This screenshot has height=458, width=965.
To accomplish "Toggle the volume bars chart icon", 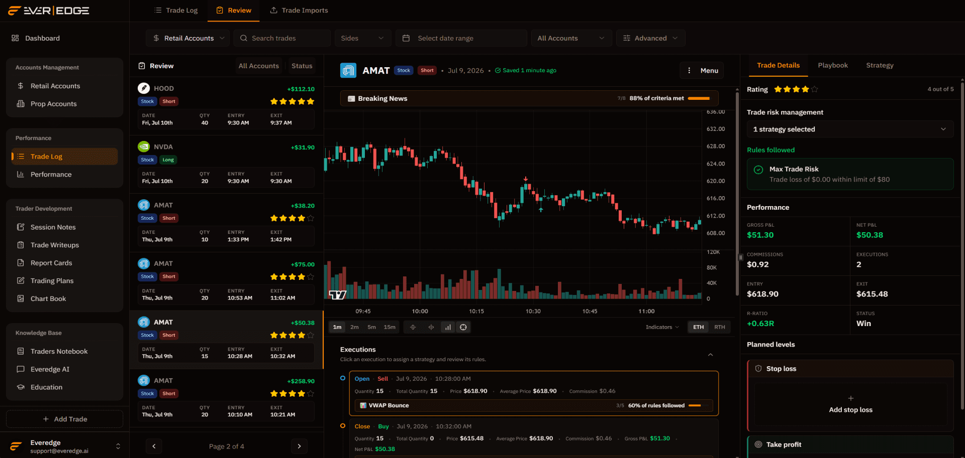I will click(448, 327).
